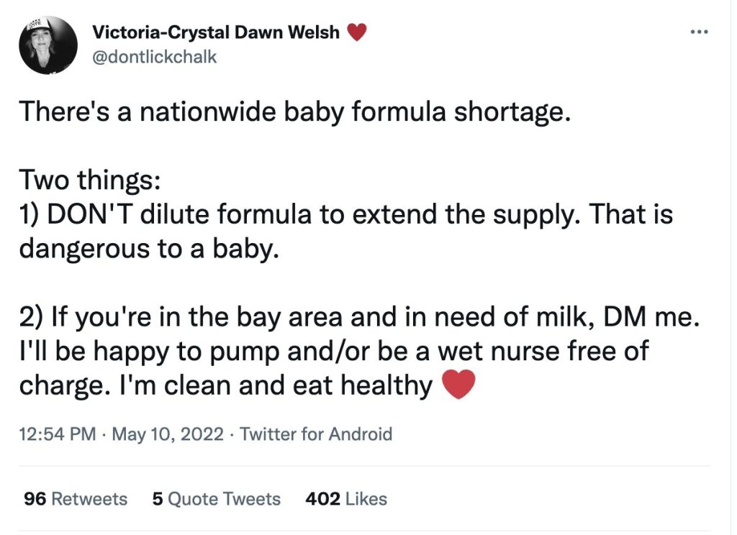Open the Twitter for Android source link

click(x=316, y=434)
